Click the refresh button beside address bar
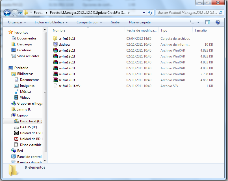 click(x=150, y=13)
